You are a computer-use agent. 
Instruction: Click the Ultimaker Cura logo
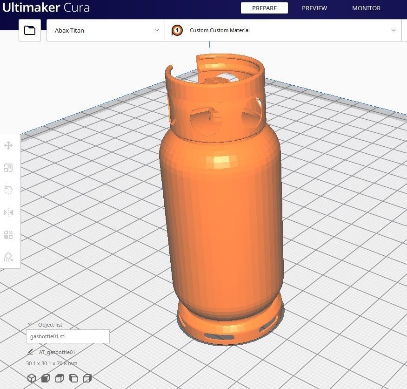click(46, 7)
